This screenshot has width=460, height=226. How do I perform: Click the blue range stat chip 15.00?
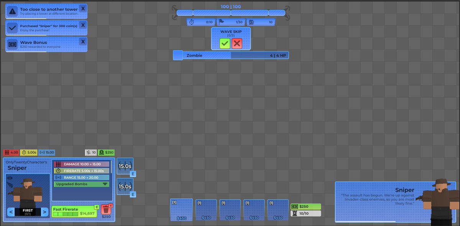[x=47, y=152]
